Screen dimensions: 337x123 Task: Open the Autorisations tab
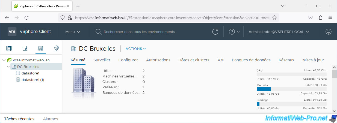pyautogui.click(x=158, y=60)
